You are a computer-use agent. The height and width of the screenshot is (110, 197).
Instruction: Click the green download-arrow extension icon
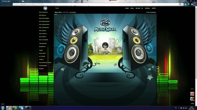[x=189, y=4]
